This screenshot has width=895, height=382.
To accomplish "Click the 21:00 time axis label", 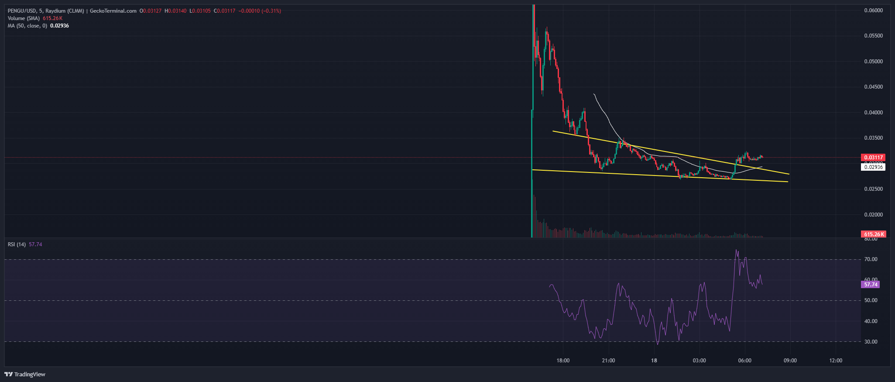I will (608, 361).
